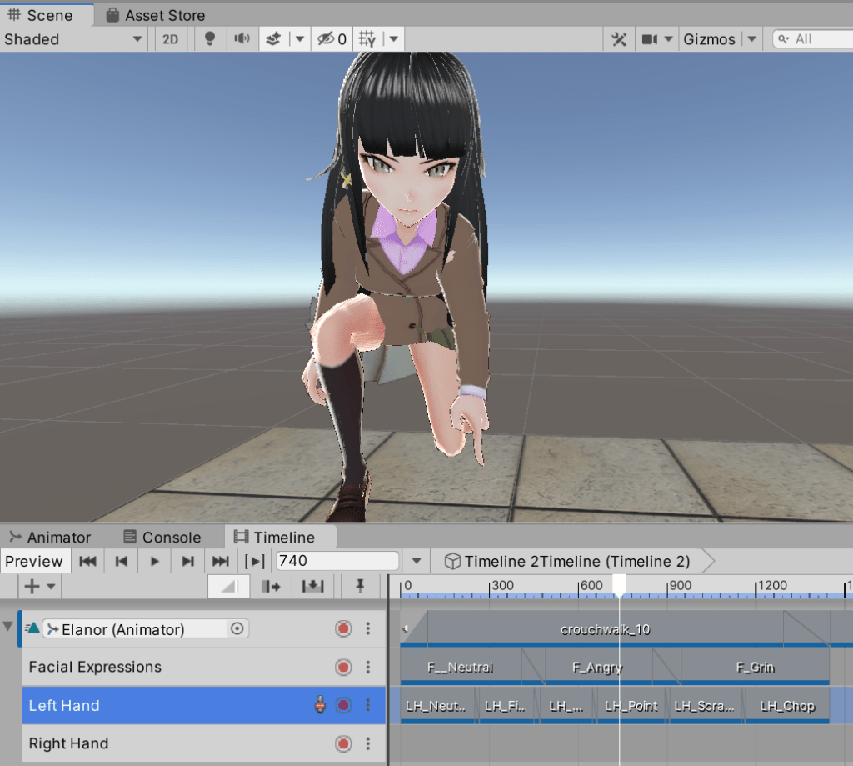Toggle scene audio speaker icon

pyautogui.click(x=242, y=39)
